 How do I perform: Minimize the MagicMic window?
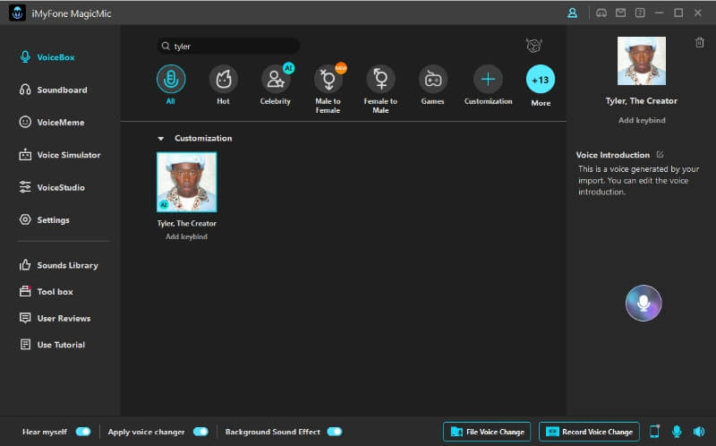coord(659,13)
